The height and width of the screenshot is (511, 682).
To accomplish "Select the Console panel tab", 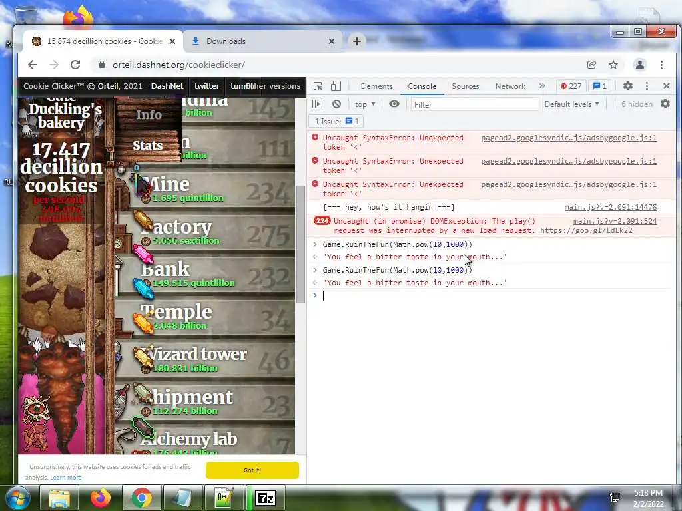I will click(422, 86).
